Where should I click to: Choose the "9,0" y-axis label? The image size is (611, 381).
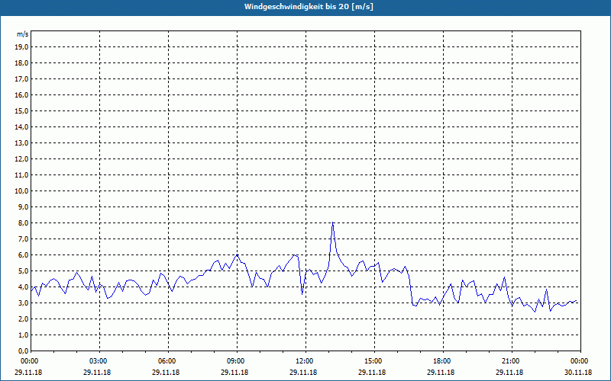click(23, 207)
